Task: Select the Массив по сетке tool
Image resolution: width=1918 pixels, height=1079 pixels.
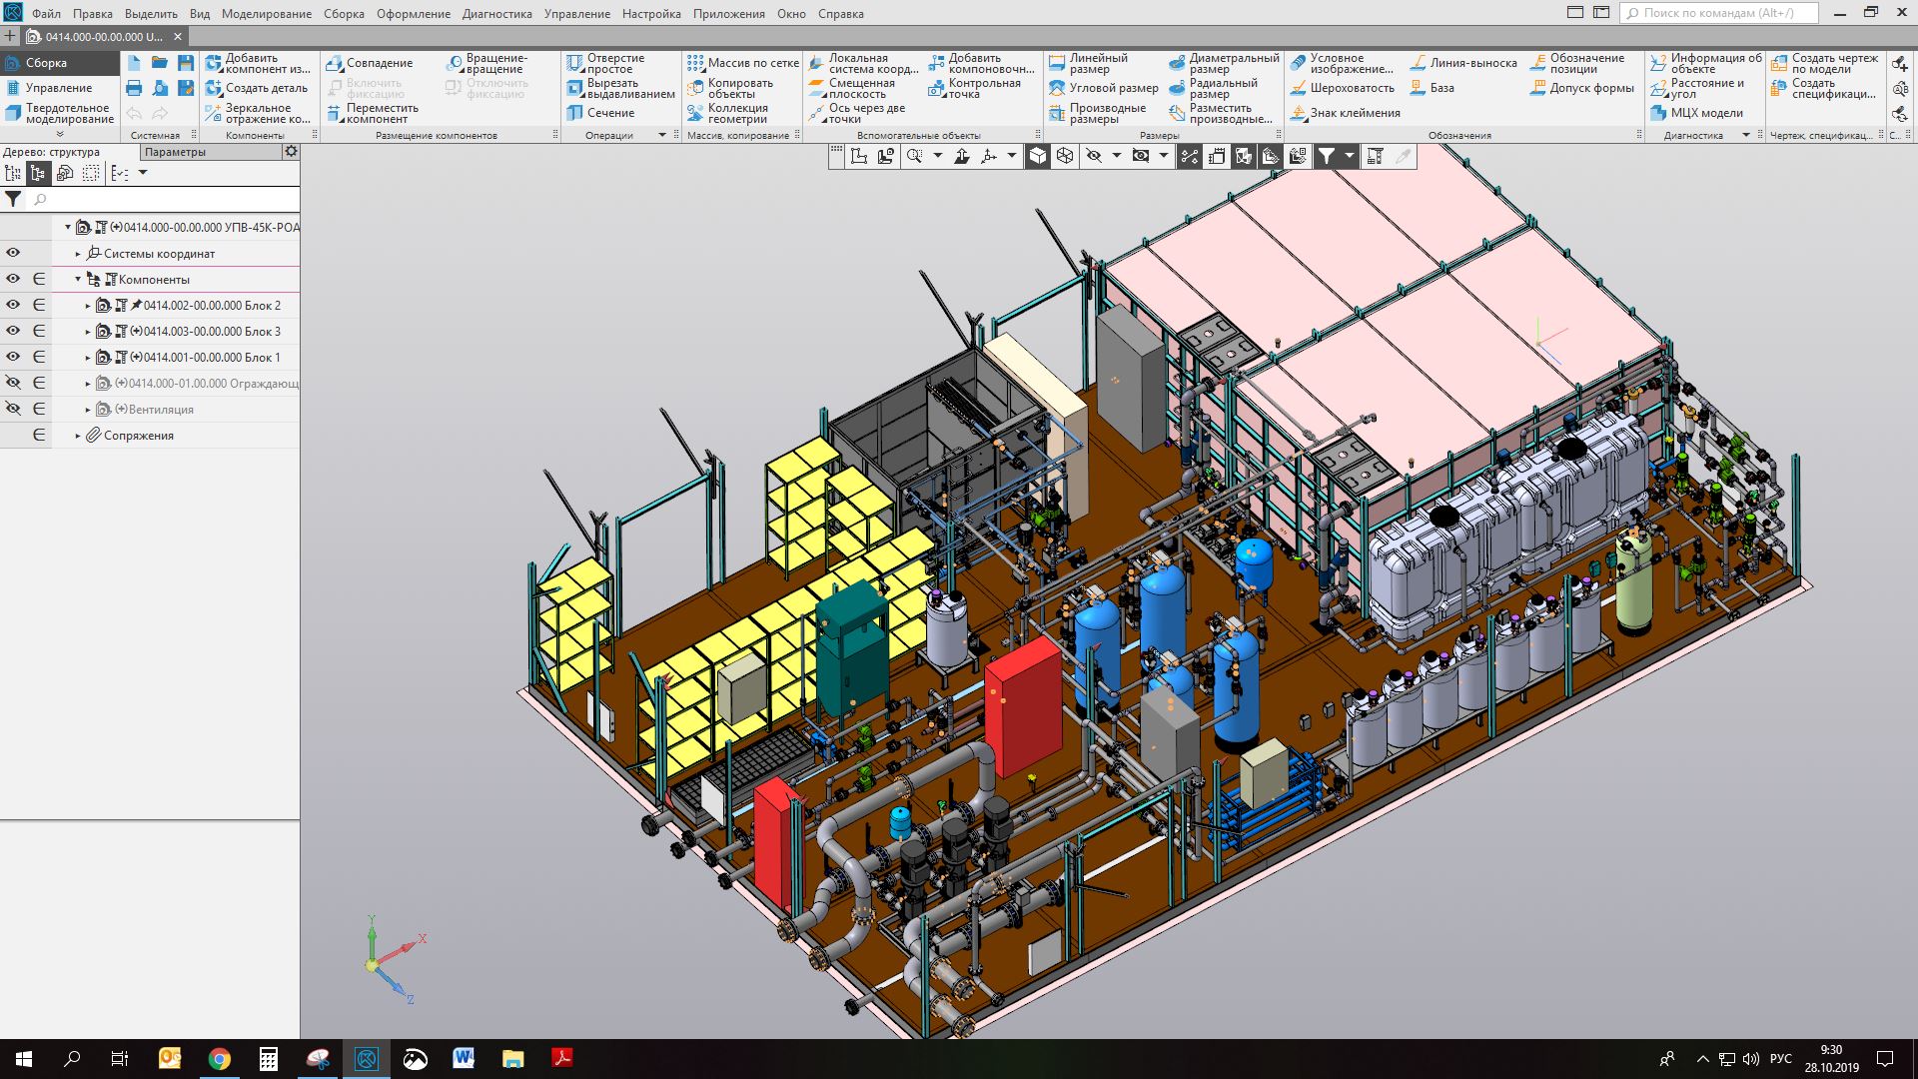Action: tap(695, 63)
